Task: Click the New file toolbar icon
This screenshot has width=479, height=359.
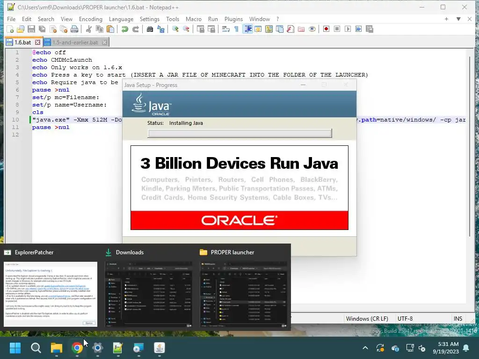Action: 10,29
